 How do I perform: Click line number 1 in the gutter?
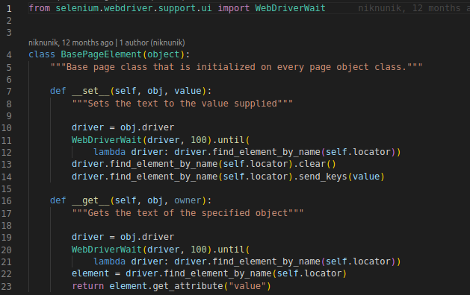pos(9,9)
